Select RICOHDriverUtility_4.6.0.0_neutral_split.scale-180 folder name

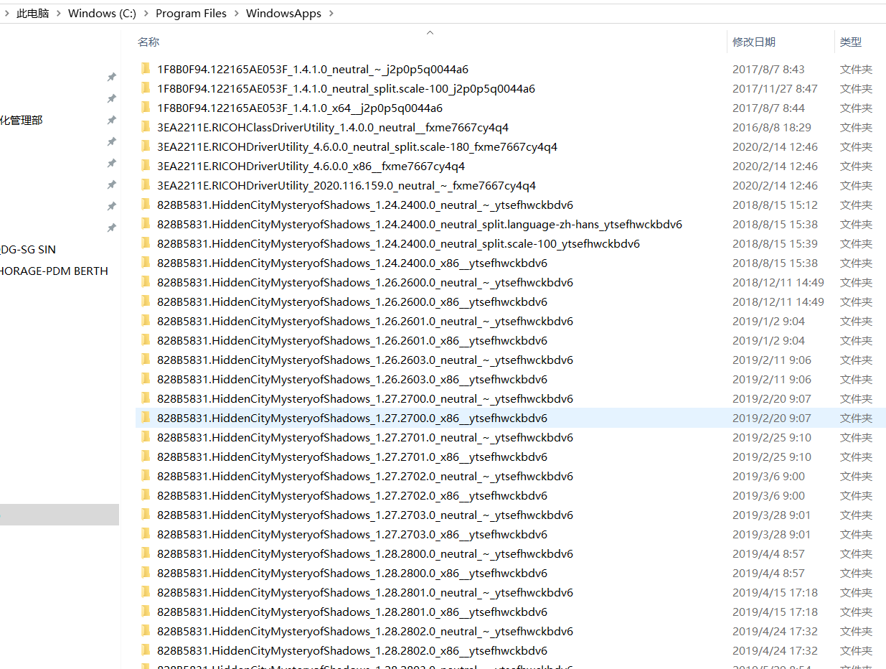pos(357,147)
